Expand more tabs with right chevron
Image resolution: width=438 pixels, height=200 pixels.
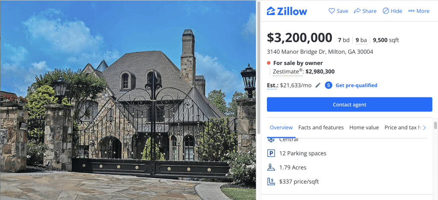click(x=425, y=127)
